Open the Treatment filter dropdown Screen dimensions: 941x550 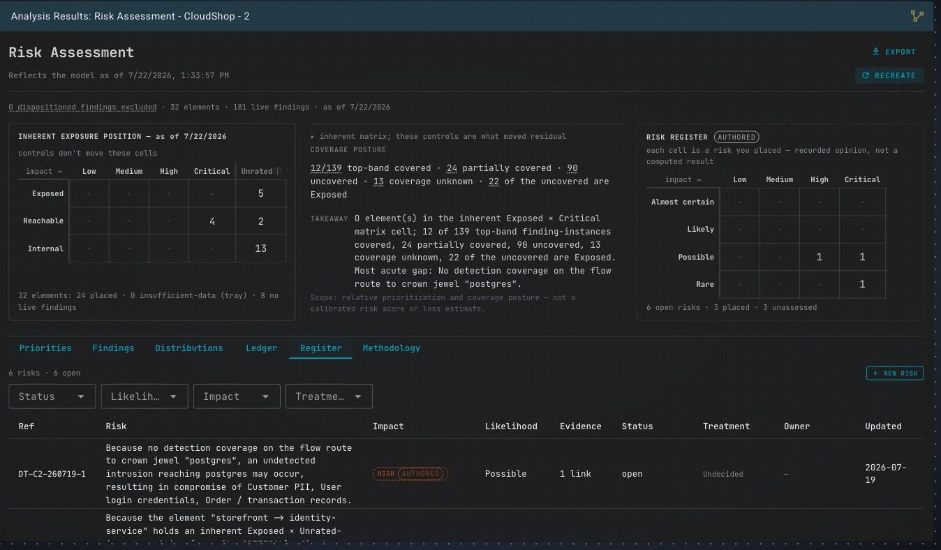click(x=329, y=396)
